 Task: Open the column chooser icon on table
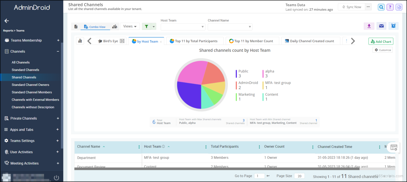[393, 147]
